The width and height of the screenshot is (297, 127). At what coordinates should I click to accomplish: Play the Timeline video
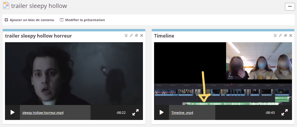coord(161,112)
